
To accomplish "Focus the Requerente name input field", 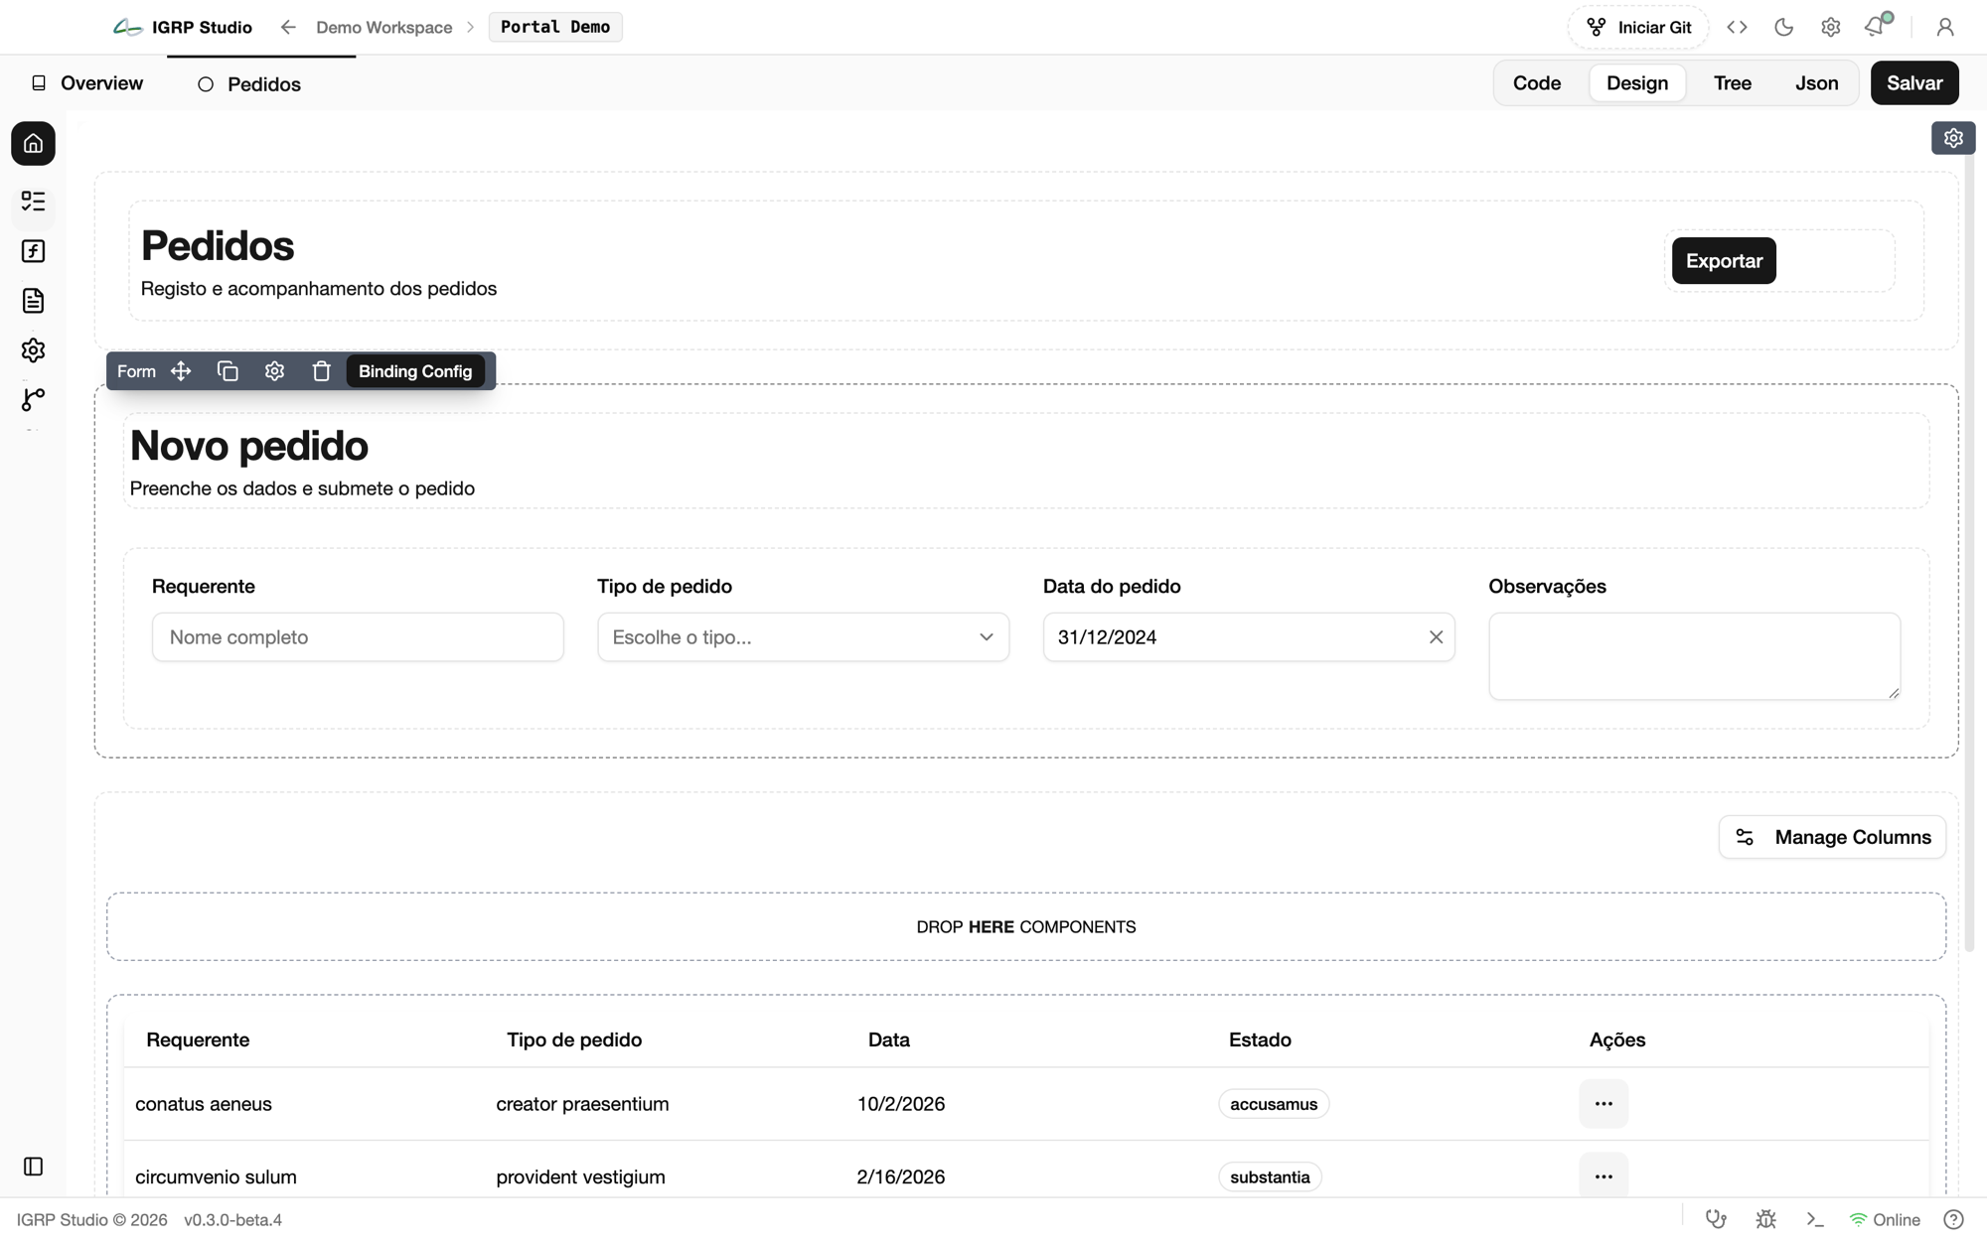I will tap(358, 637).
